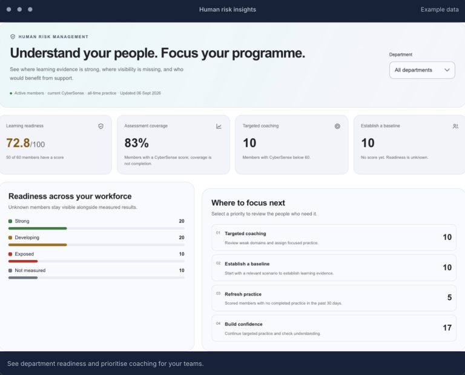Viewport: 465px width, 375px height.
Task: Click the count 5 on Refresh practice
Action: (x=450, y=297)
